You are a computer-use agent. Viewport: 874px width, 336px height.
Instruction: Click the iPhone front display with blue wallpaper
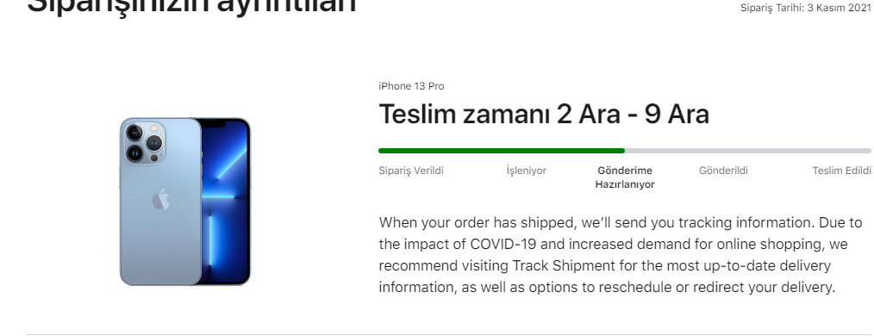click(226, 202)
